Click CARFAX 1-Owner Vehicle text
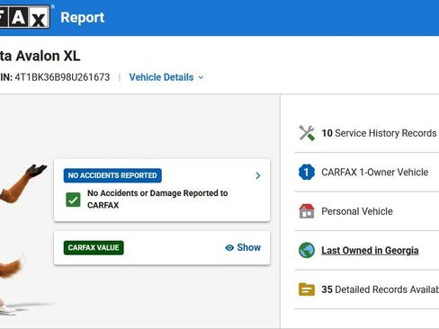Image resolution: width=439 pixels, height=329 pixels. [x=375, y=172]
